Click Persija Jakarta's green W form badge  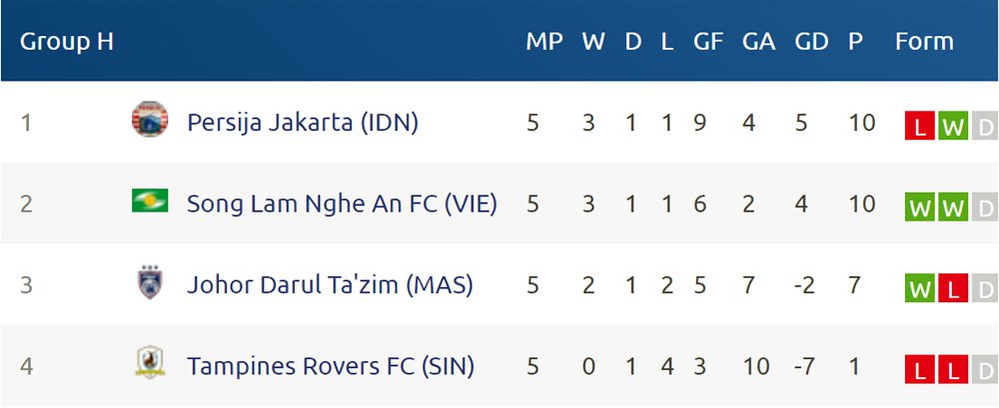click(x=953, y=126)
